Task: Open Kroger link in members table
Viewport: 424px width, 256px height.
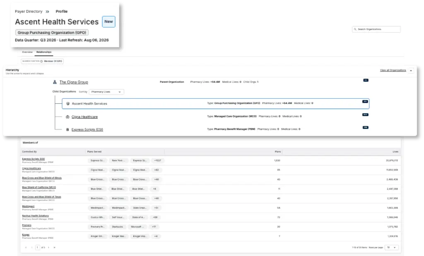Action: (x=26, y=234)
